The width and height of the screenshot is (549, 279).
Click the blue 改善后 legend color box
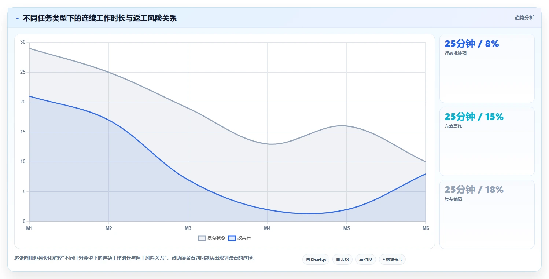coord(232,238)
